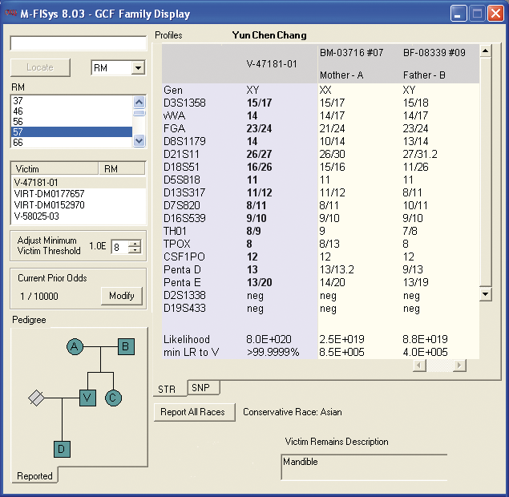Open the RM dropdown next to Locate

click(137, 68)
